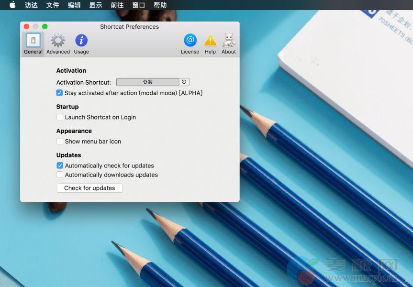
Task: Uncheck Automatically check for updates
Action: 60,166
